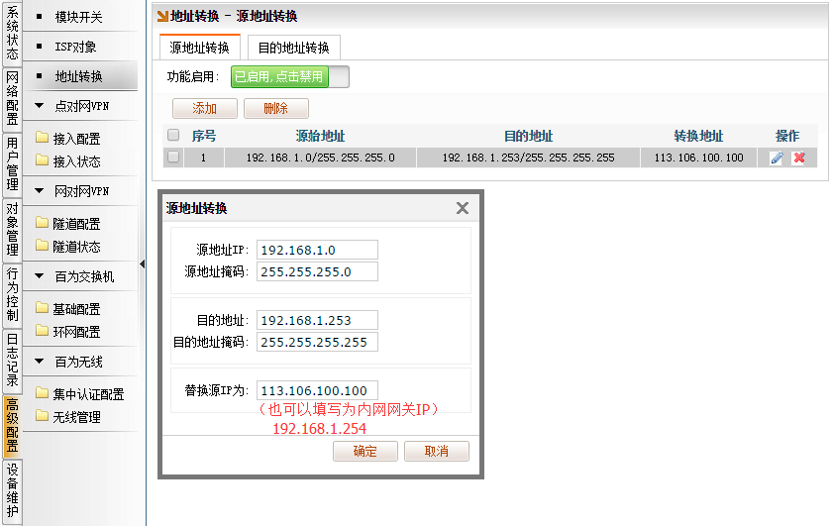The height and width of the screenshot is (526, 831).
Task: Click the 确定 button in dialog
Action: (x=364, y=451)
